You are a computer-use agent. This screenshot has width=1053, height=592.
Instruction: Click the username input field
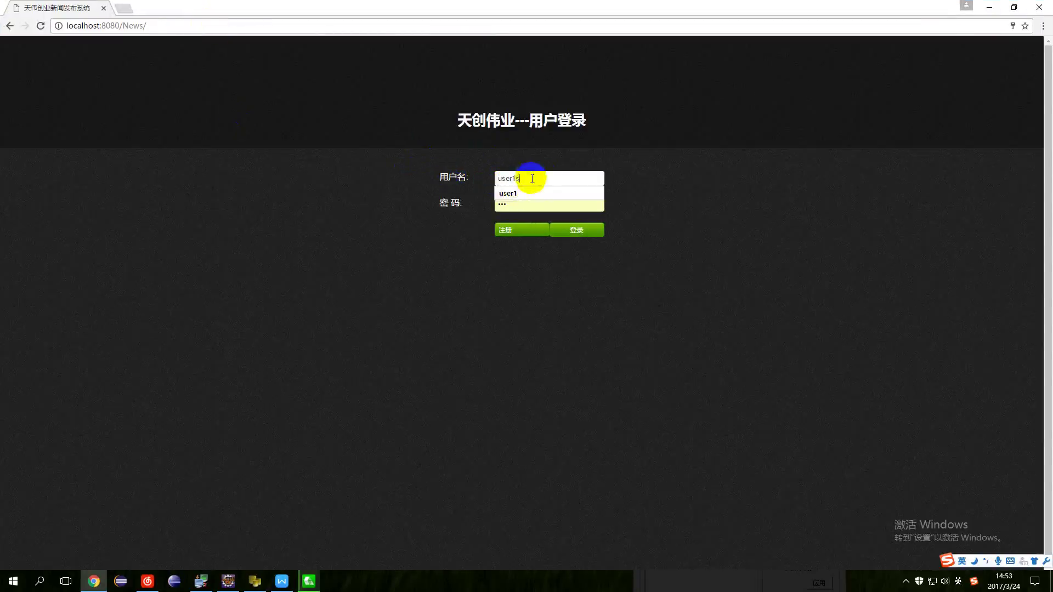[x=570, y=178]
